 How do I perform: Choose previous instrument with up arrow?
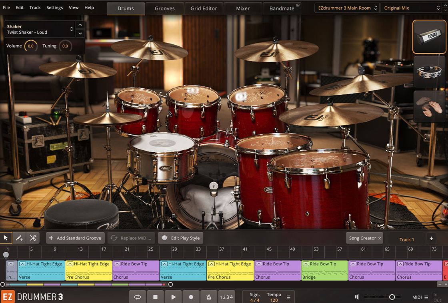(x=80, y=25)
